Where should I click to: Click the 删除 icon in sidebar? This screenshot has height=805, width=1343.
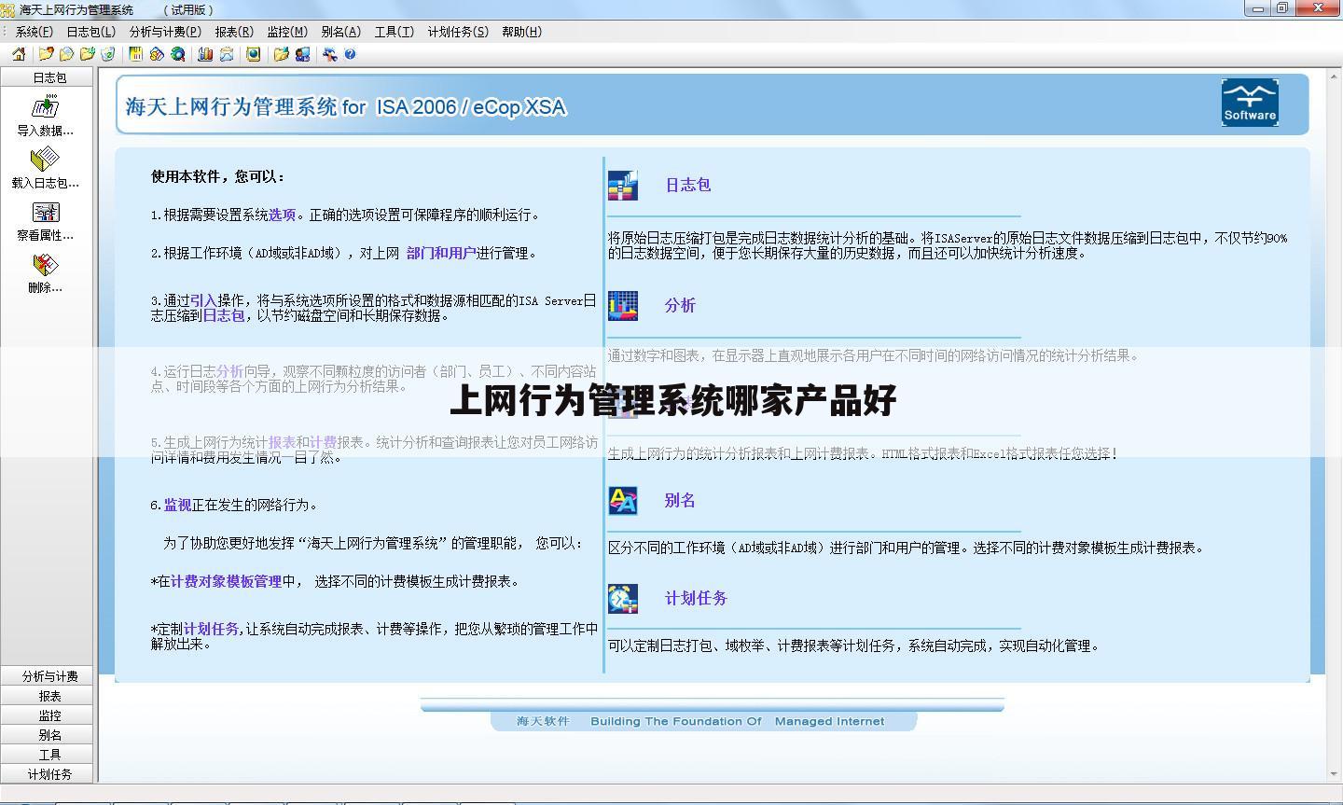tap(46, 264)
